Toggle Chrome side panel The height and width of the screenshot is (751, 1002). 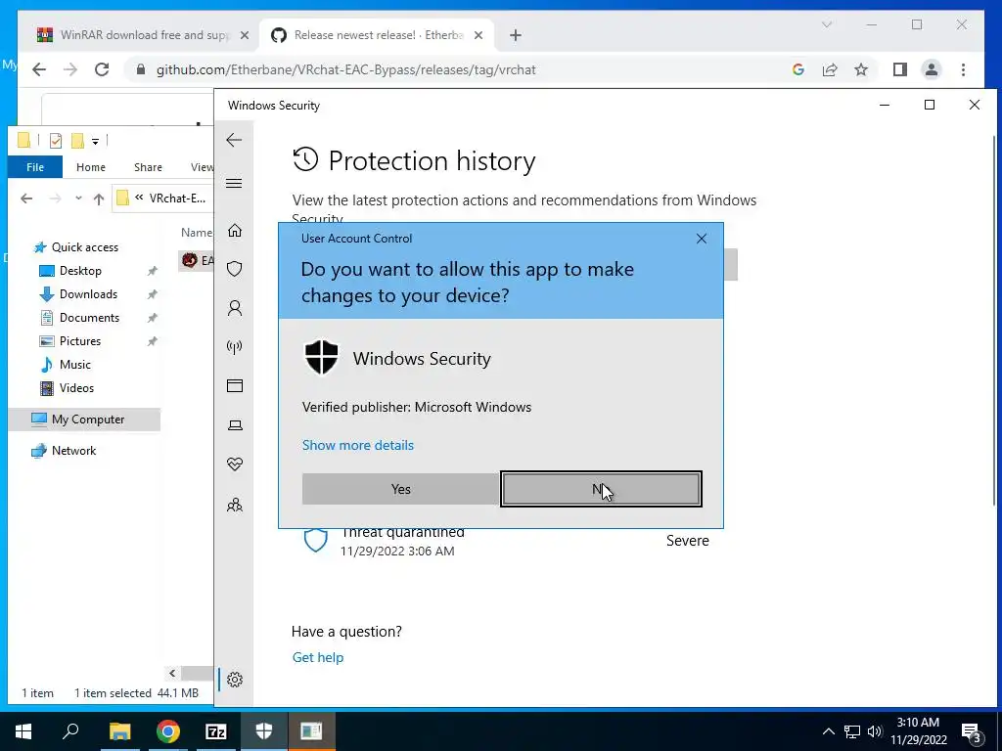tap(900, 69)
